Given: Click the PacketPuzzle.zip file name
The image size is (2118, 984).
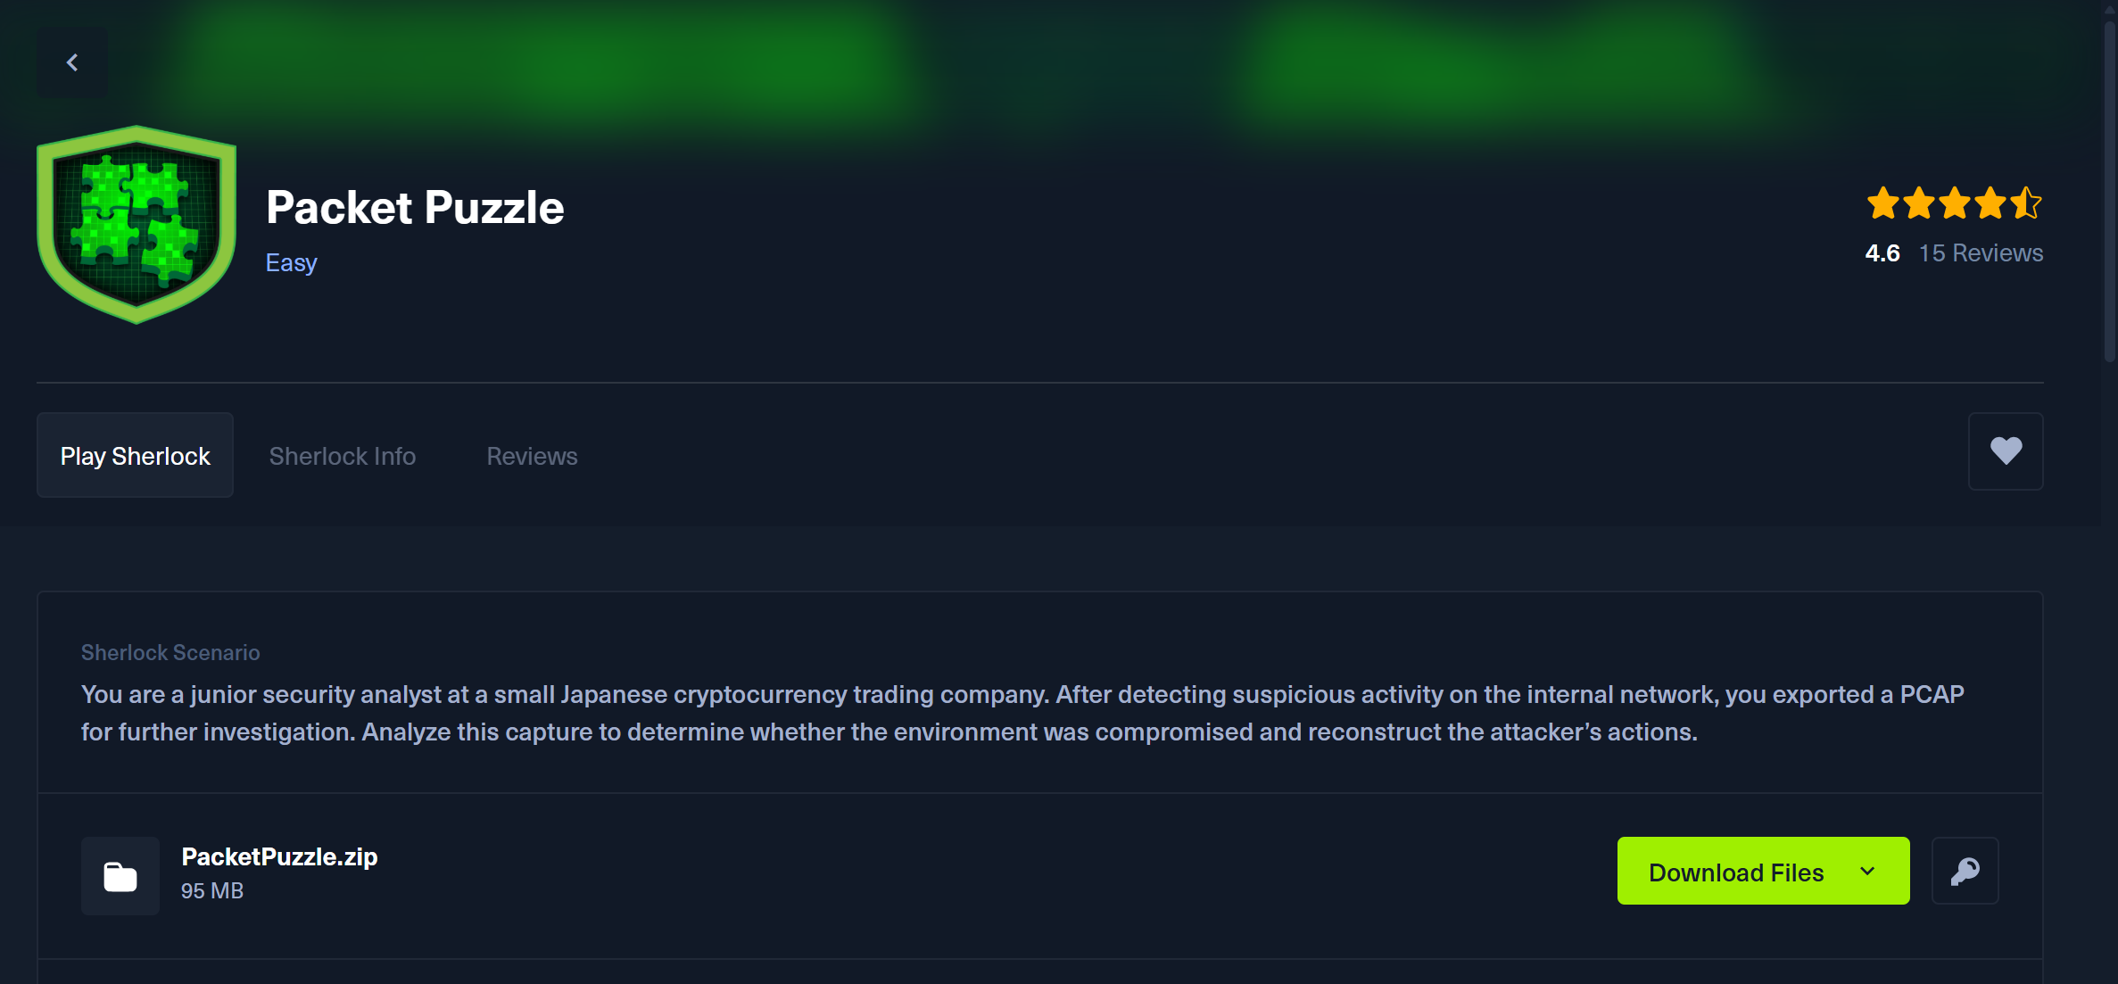Looking at the screenshot, I should (279, 856).
